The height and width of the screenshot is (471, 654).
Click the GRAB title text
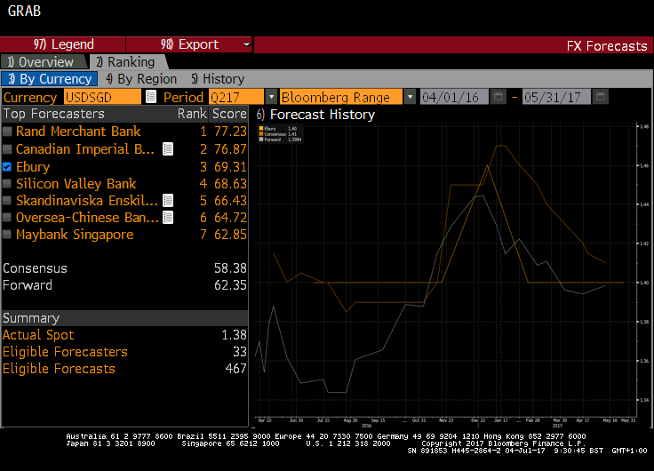coord(24,11)
